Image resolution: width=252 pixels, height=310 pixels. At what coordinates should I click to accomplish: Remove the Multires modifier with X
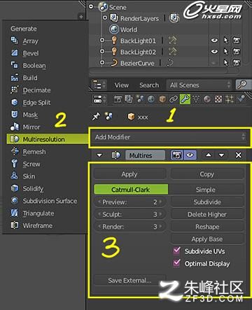pos(239,155)
